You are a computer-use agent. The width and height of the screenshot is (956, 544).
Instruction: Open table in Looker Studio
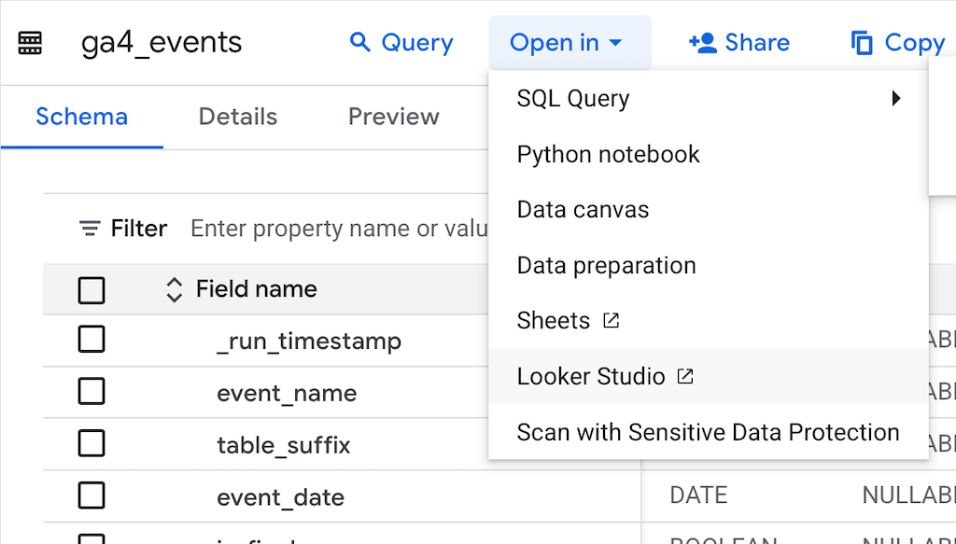[709, 376]
